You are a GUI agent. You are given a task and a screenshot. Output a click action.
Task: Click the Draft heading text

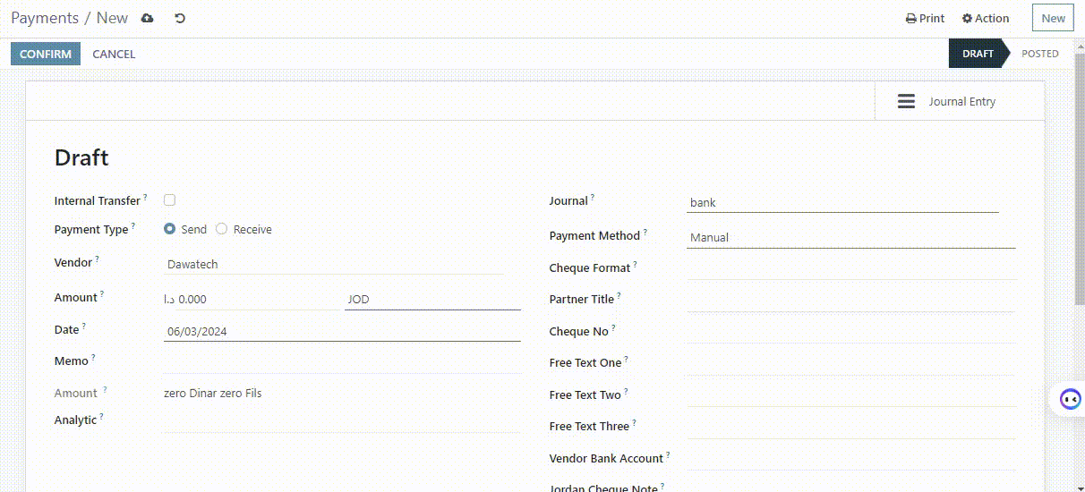pos(81,158)
